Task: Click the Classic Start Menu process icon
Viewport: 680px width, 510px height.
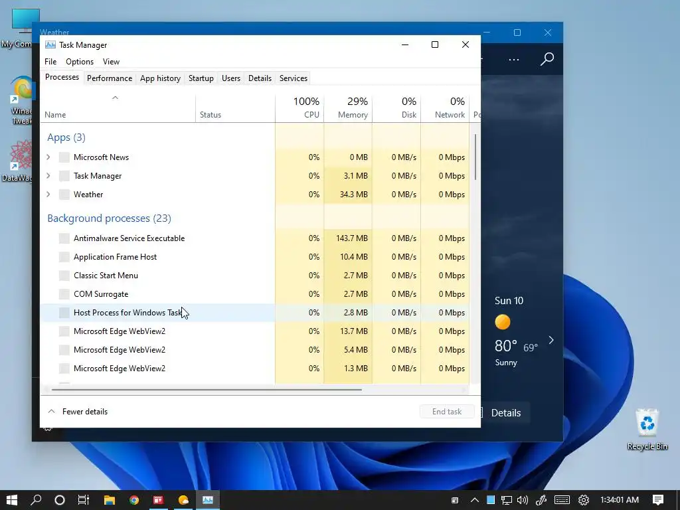Action: (x=64, y=276)
